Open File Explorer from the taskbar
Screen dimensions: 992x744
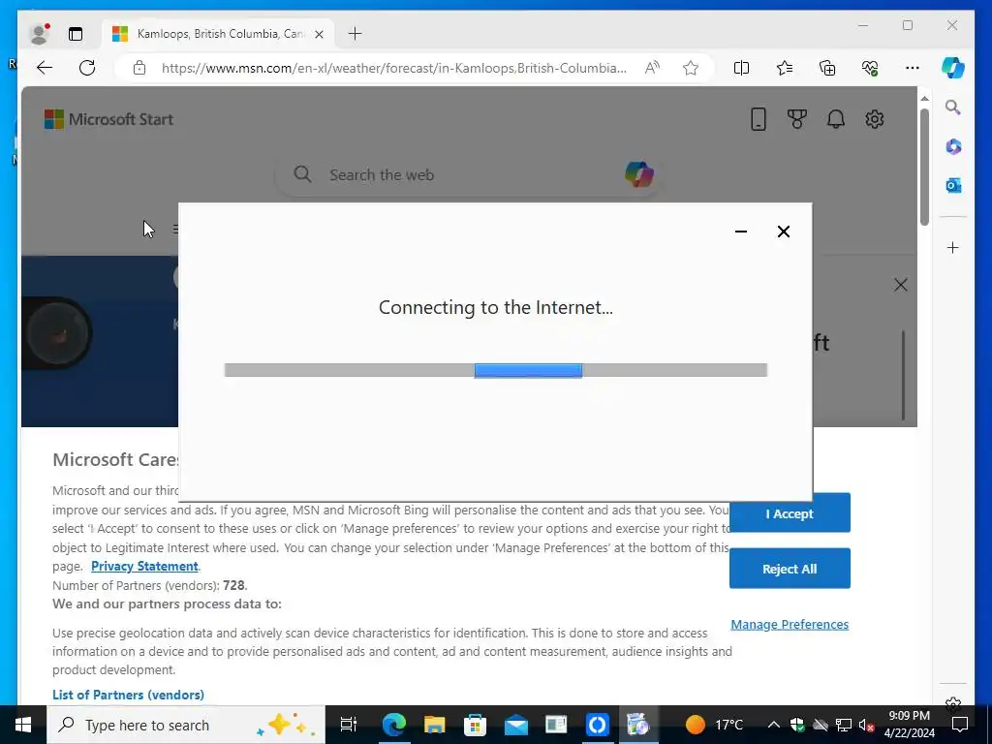point(435,725)
